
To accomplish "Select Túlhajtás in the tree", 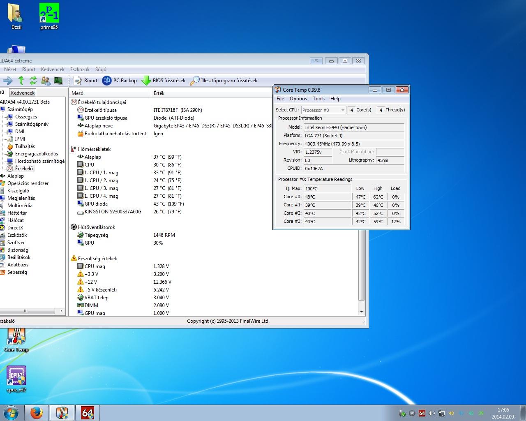I will pos(25,146).
